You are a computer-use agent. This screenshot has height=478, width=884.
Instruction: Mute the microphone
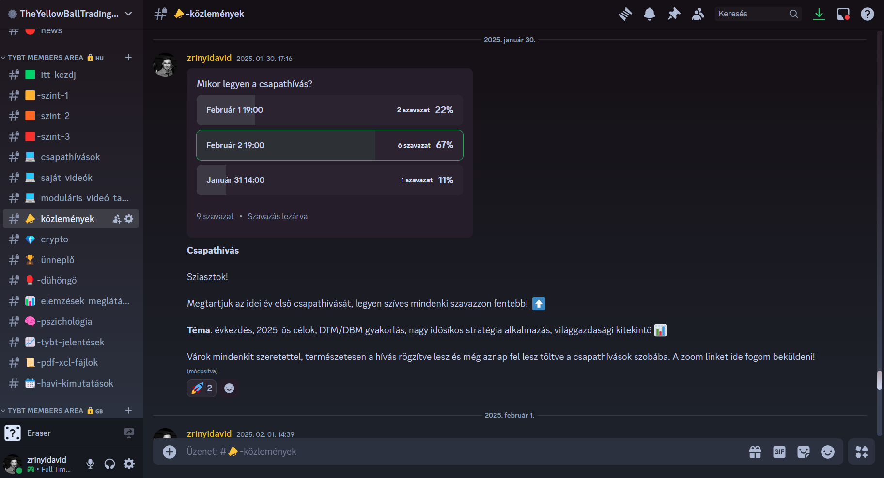click(x=90, y=464)
